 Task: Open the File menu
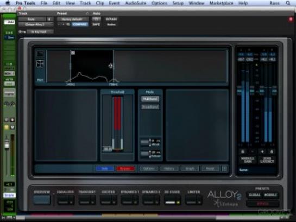click(x=44, y=3)
